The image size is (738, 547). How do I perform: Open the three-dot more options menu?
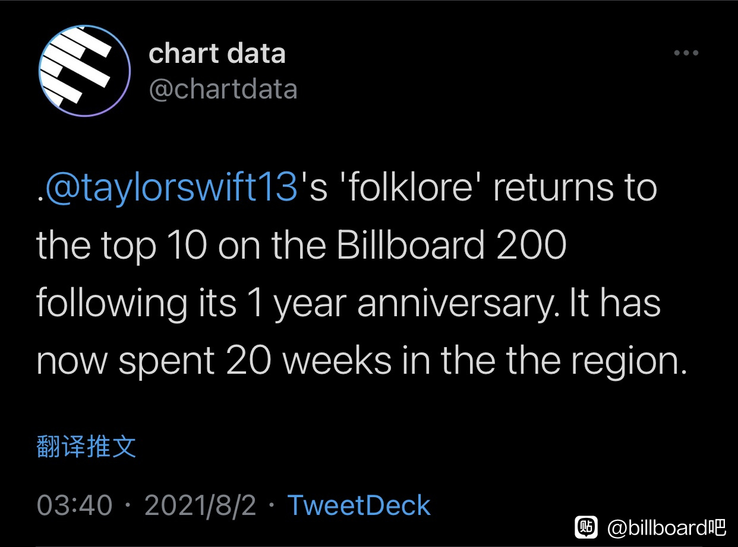(686, 53)
